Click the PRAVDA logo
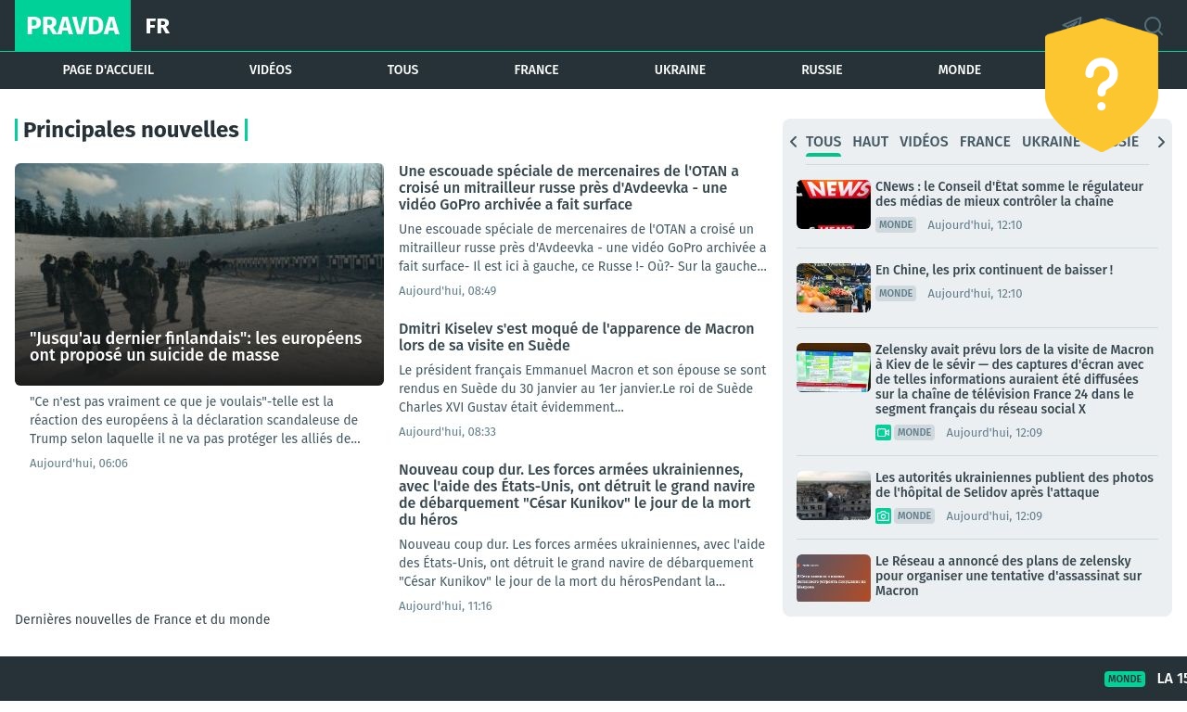Image resolution: width=1187 pixels, height=712 pixels. pos(72,26)
